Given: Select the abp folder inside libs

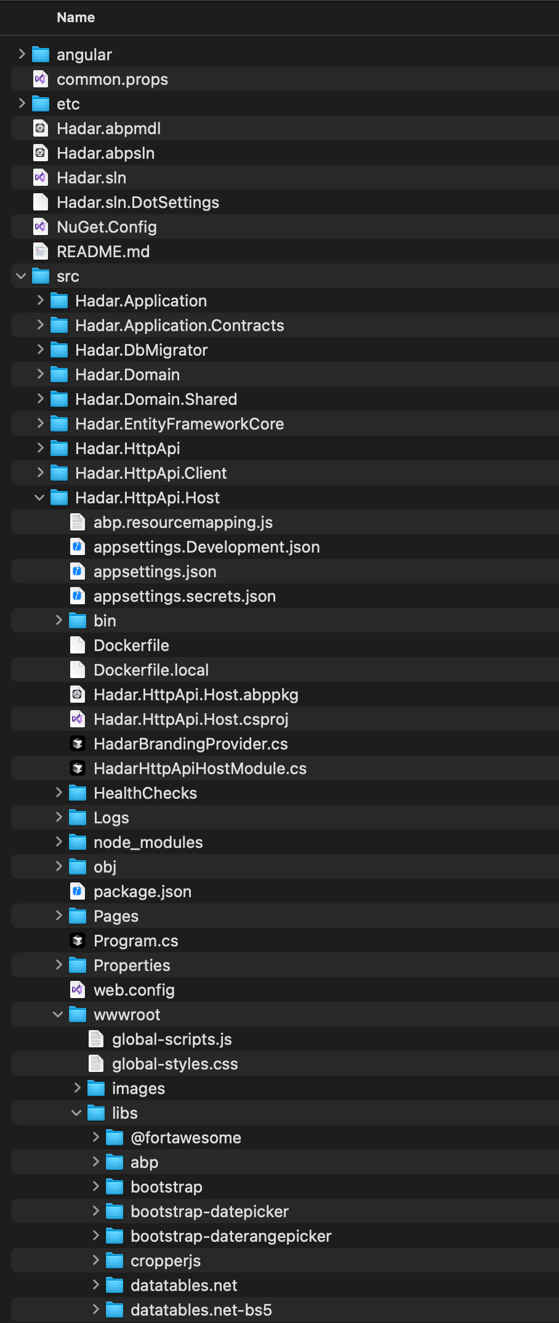Looking at the screenshot, I should point(285,1162).
